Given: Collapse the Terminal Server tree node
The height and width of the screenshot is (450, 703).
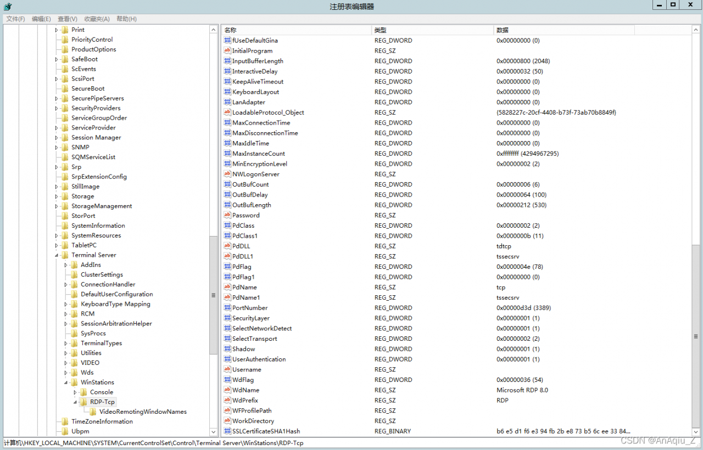Looking at the screenshot, I should (57, 255).
